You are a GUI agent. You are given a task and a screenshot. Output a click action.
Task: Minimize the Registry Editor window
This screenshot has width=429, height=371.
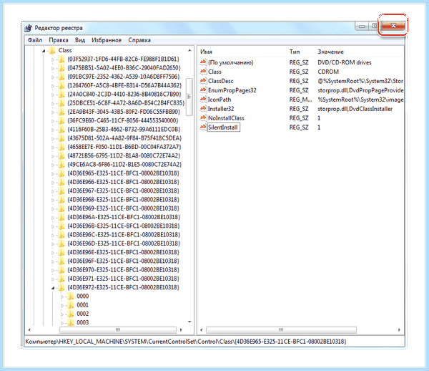pos(362,26)
